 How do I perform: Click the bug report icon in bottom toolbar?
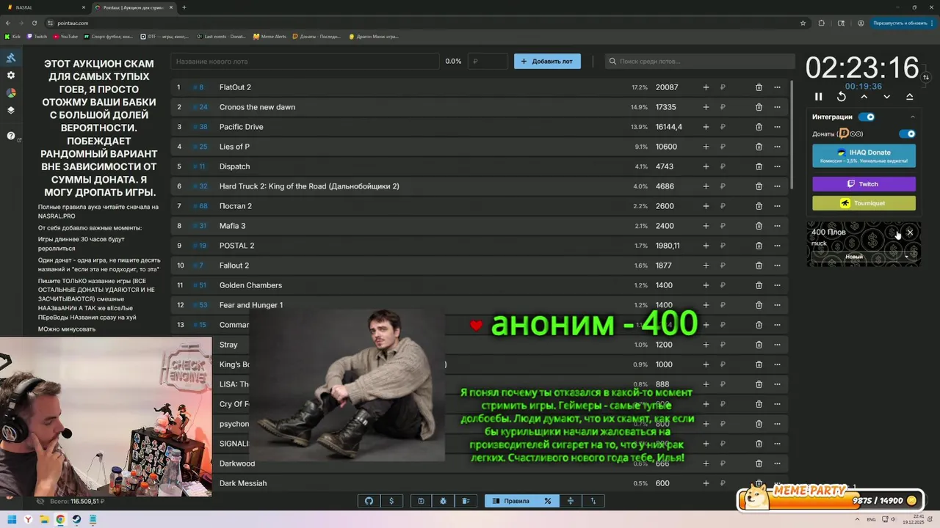point(444,501)
